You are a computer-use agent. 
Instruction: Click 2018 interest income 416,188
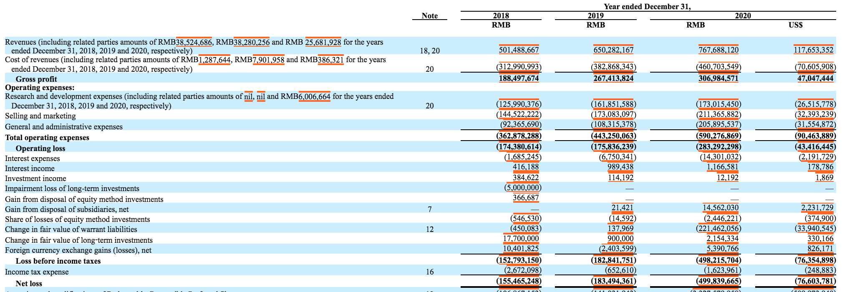coord(526,167)
